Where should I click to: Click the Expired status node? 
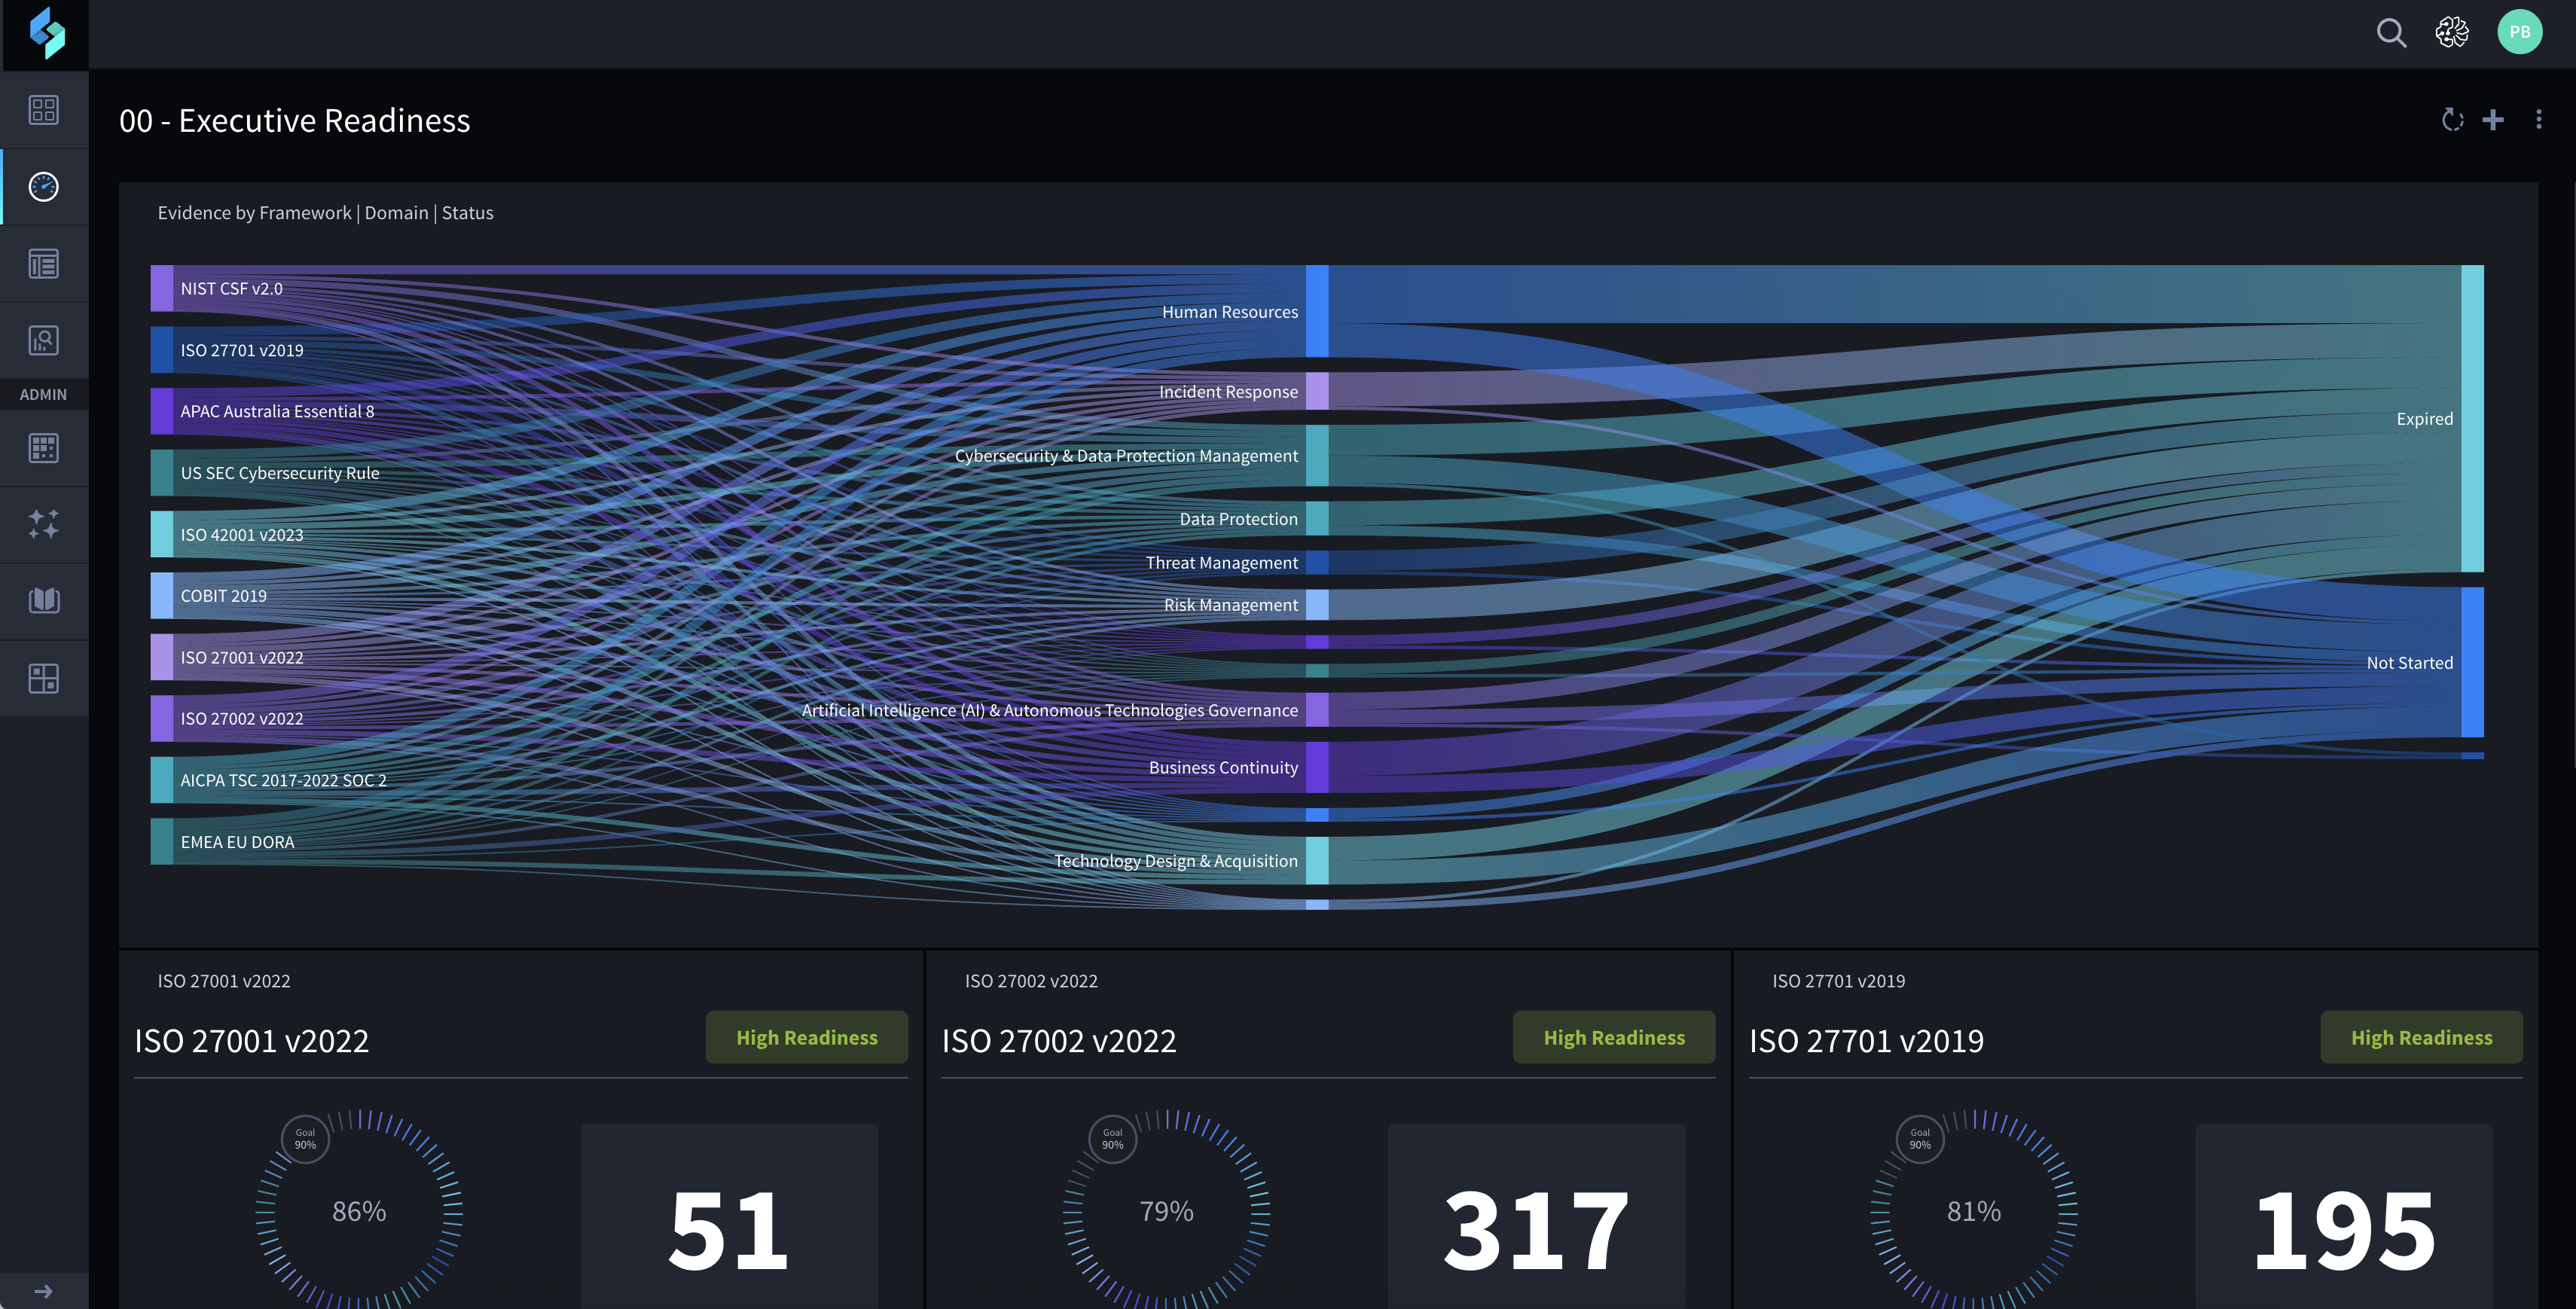pyautogui.click(x=2472, y=418)
